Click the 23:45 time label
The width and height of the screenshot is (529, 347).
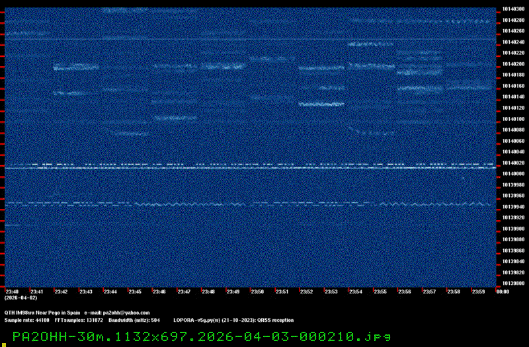point(135,291)
